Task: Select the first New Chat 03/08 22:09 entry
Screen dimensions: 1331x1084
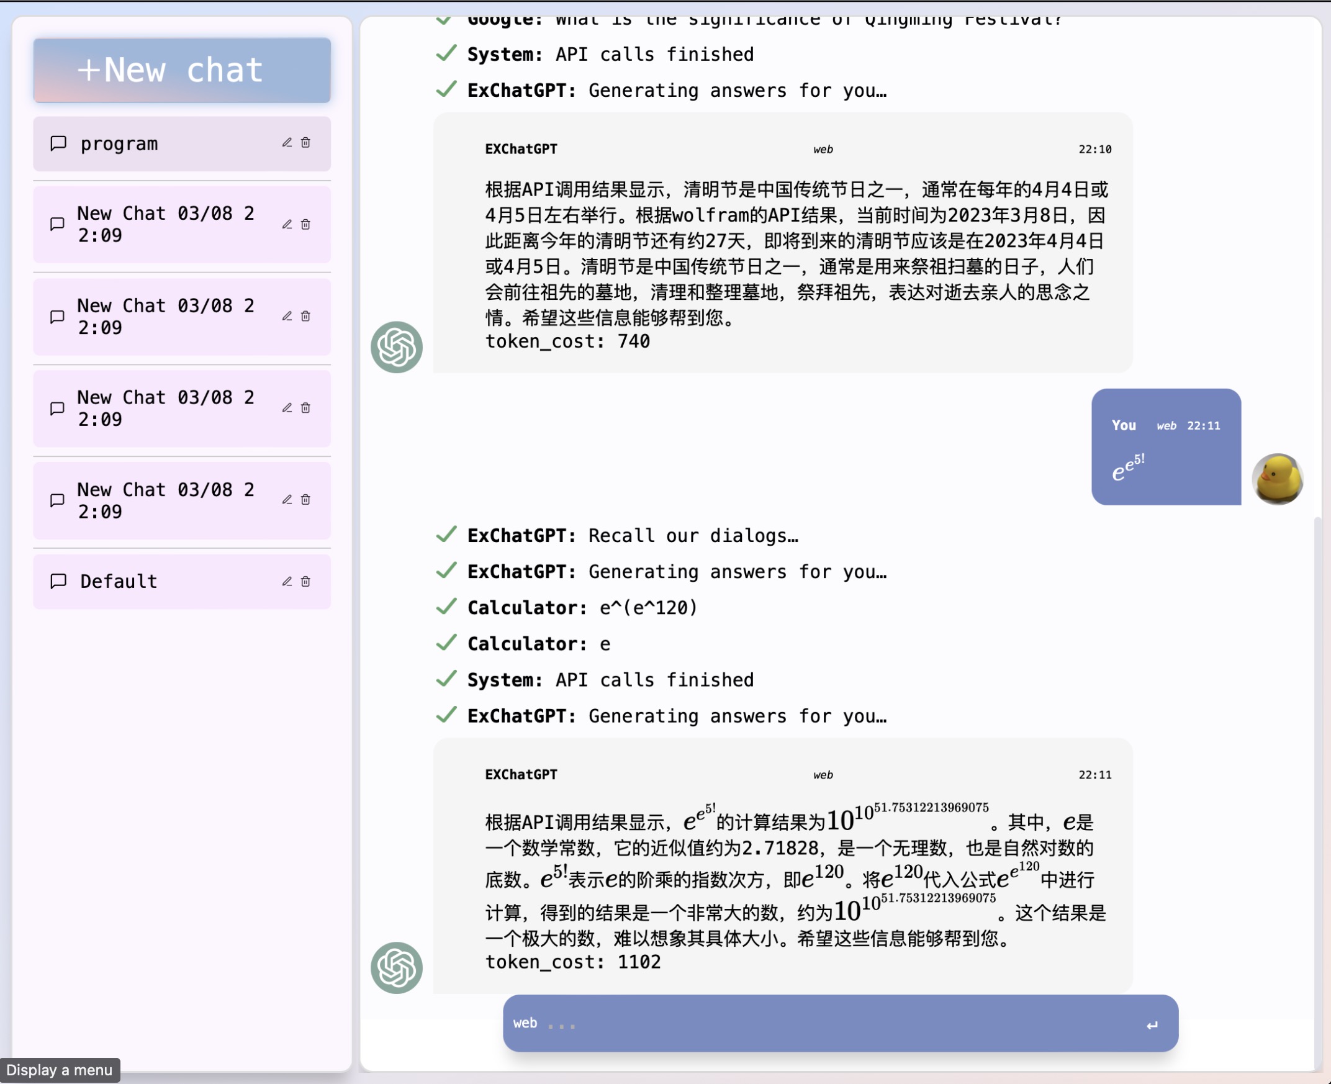Action: (x=165, y=224)
